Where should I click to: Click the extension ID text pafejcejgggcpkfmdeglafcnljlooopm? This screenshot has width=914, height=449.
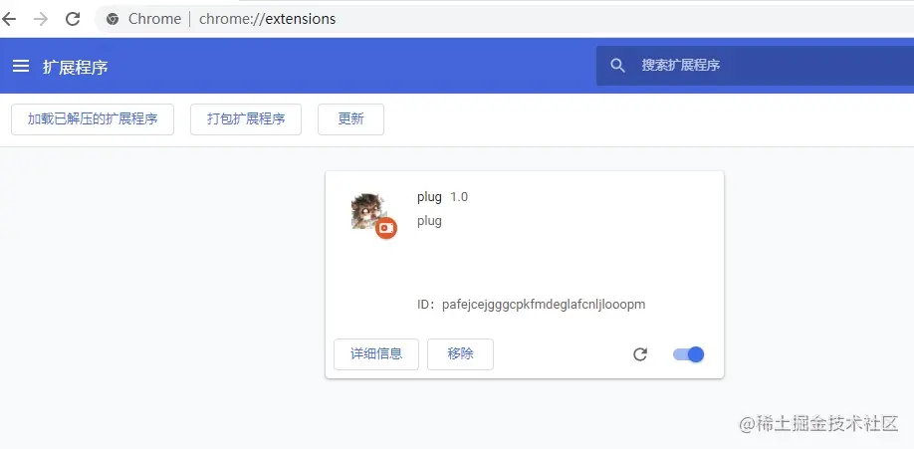544,305
